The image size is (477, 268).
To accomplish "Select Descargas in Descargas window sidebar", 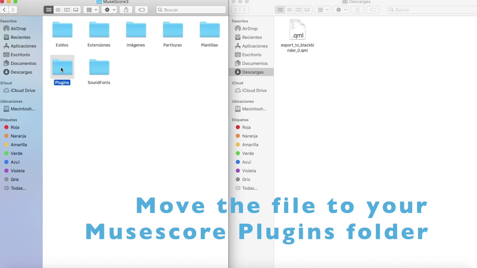I will [x=251, y=72].
